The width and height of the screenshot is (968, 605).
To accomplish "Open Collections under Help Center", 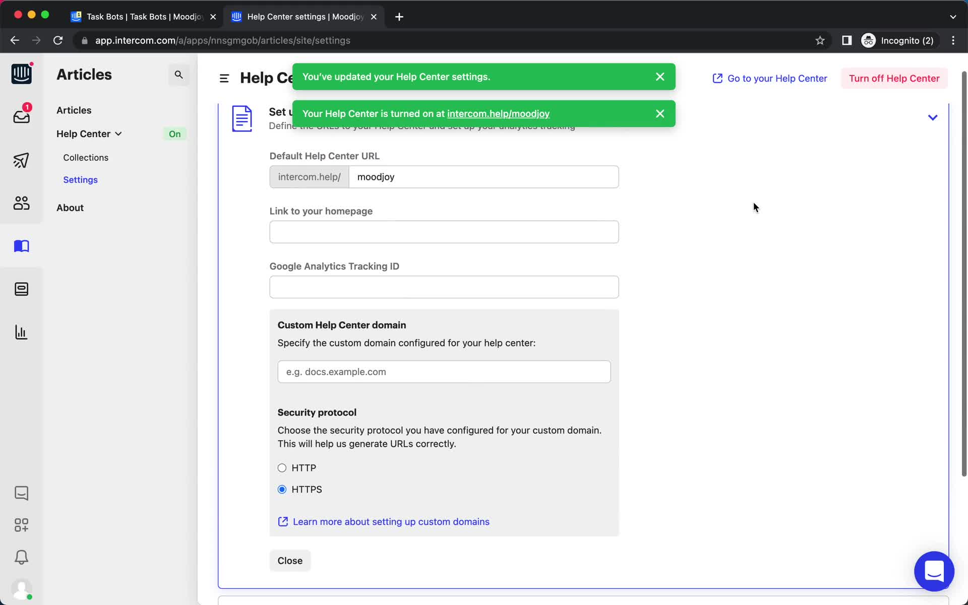I will (86, 157).
